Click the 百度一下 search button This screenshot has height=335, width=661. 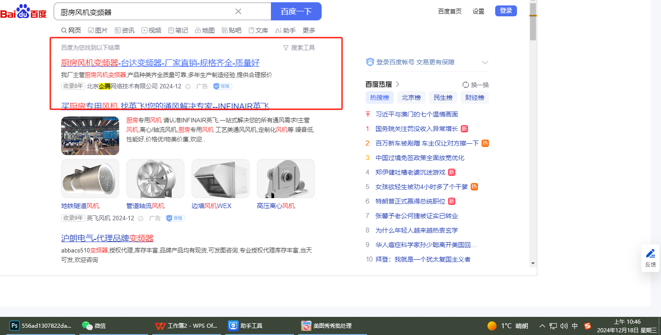[x=296, y=11]
